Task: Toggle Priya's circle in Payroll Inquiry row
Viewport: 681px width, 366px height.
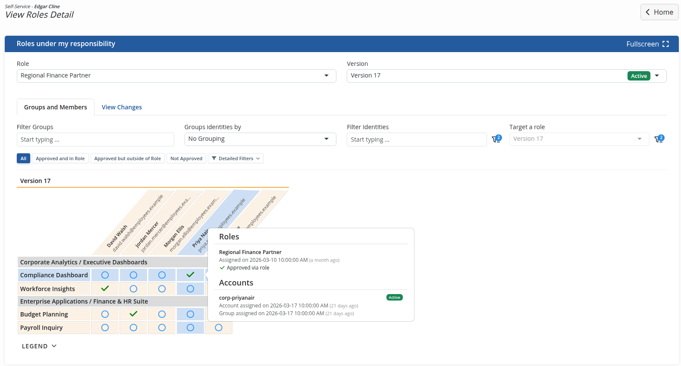Action: tap(190, 328)
